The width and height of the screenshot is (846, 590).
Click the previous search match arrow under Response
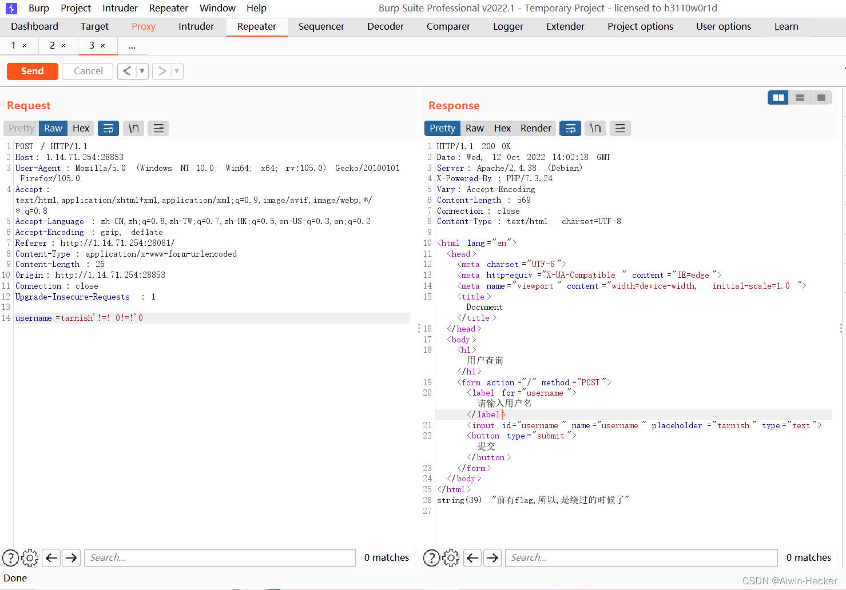click(x=472, y=557)
